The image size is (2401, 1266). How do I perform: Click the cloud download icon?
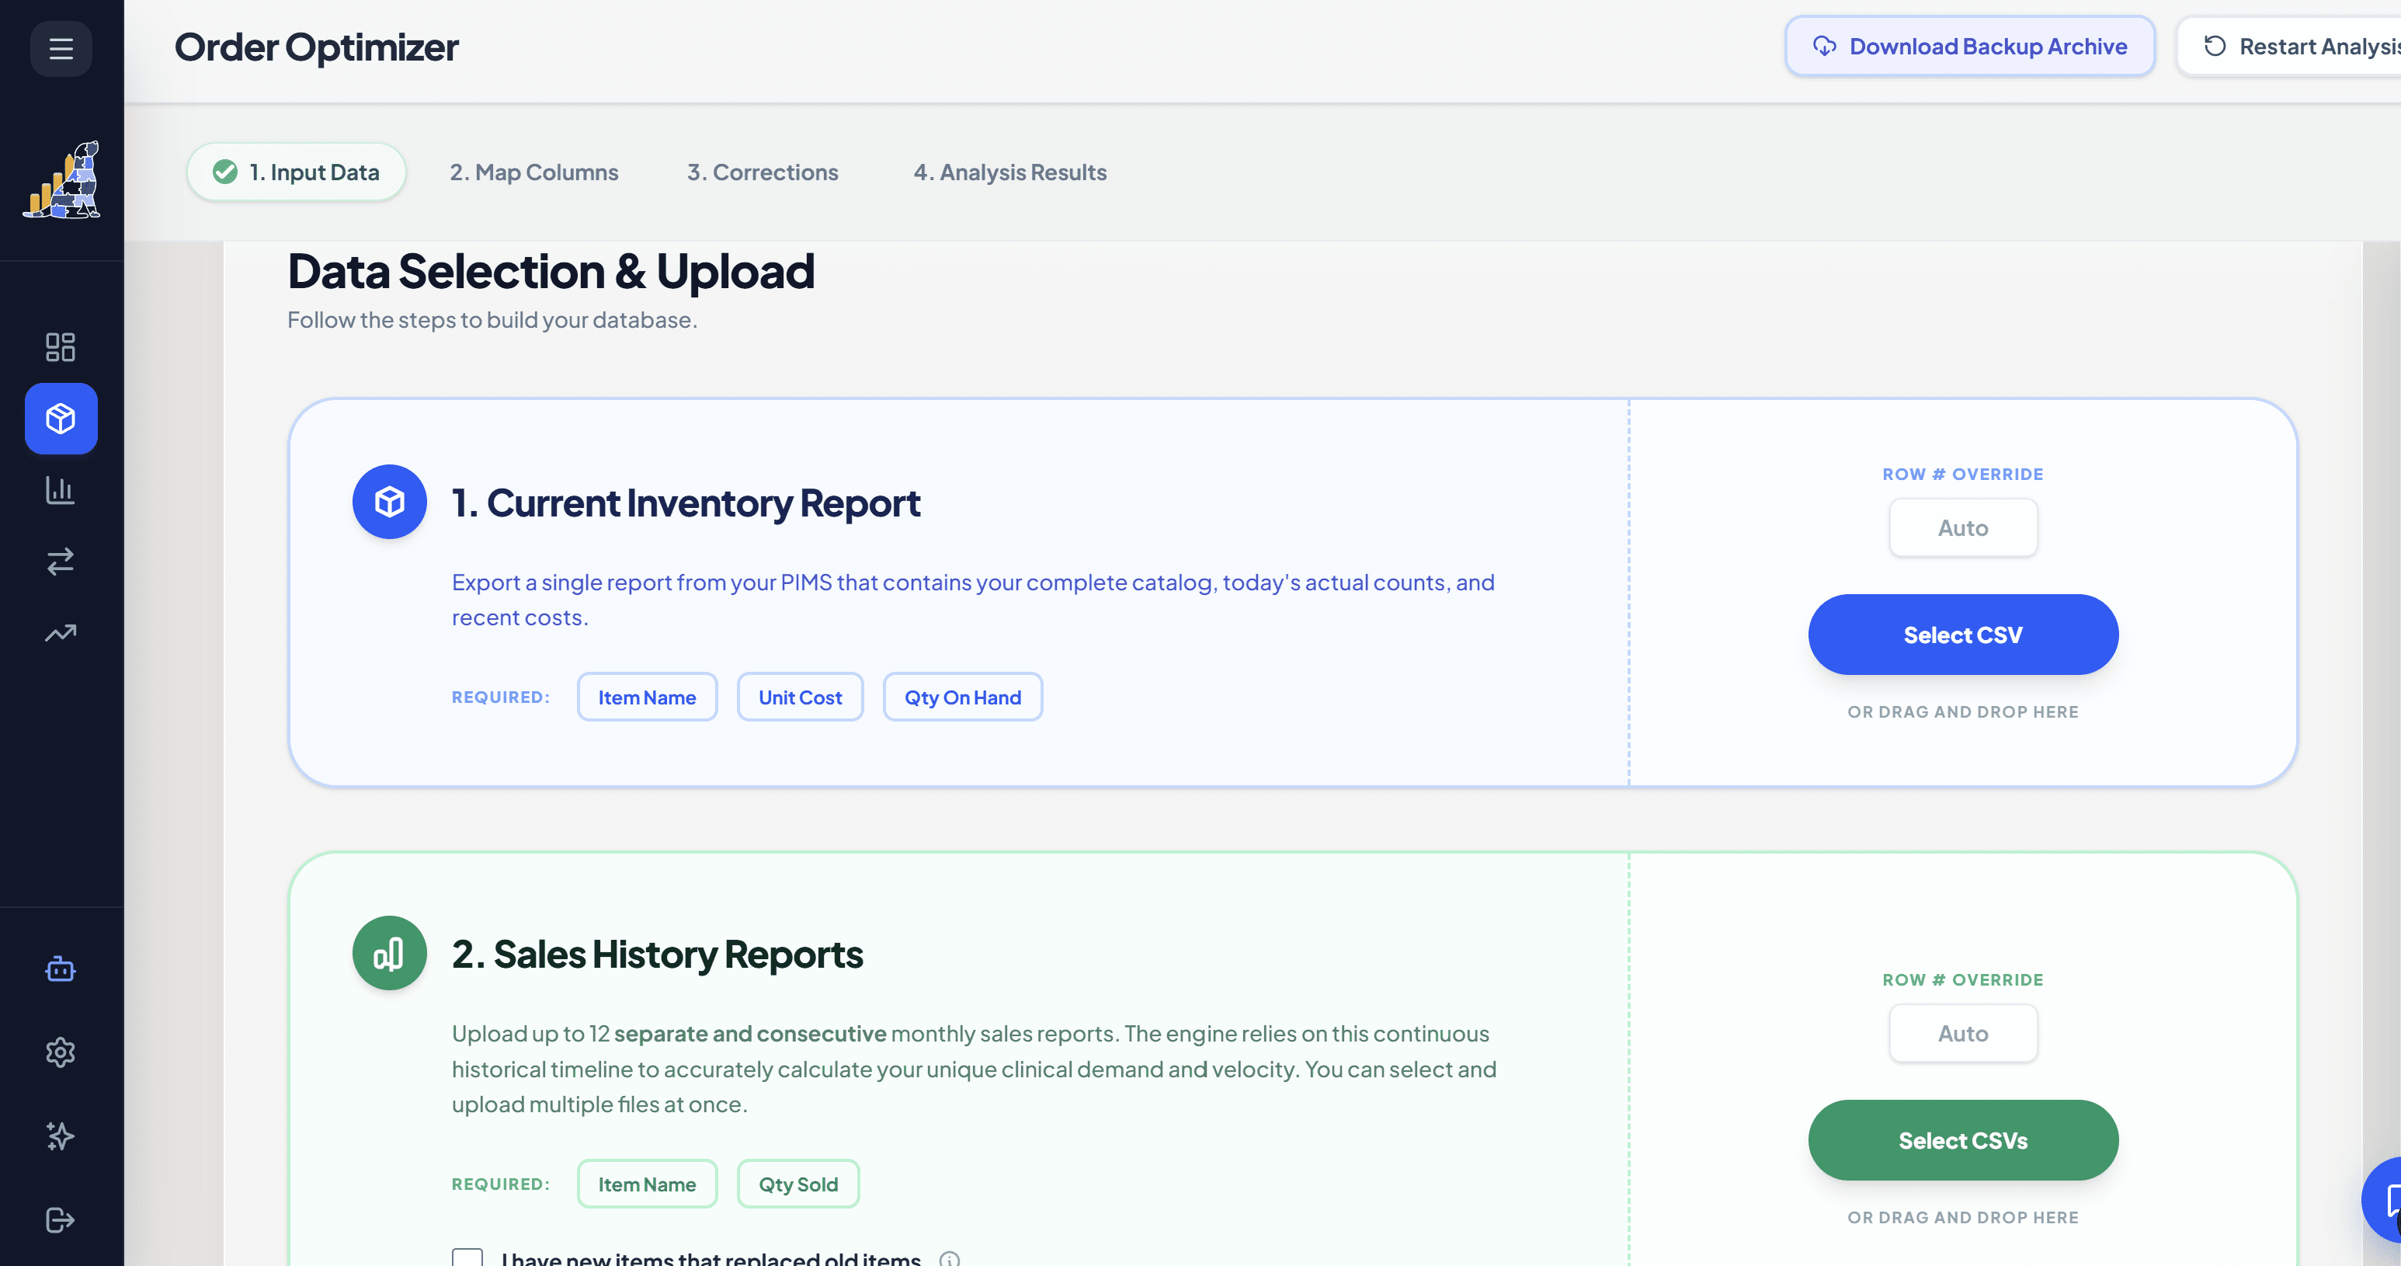click(x=1824, y=46)
